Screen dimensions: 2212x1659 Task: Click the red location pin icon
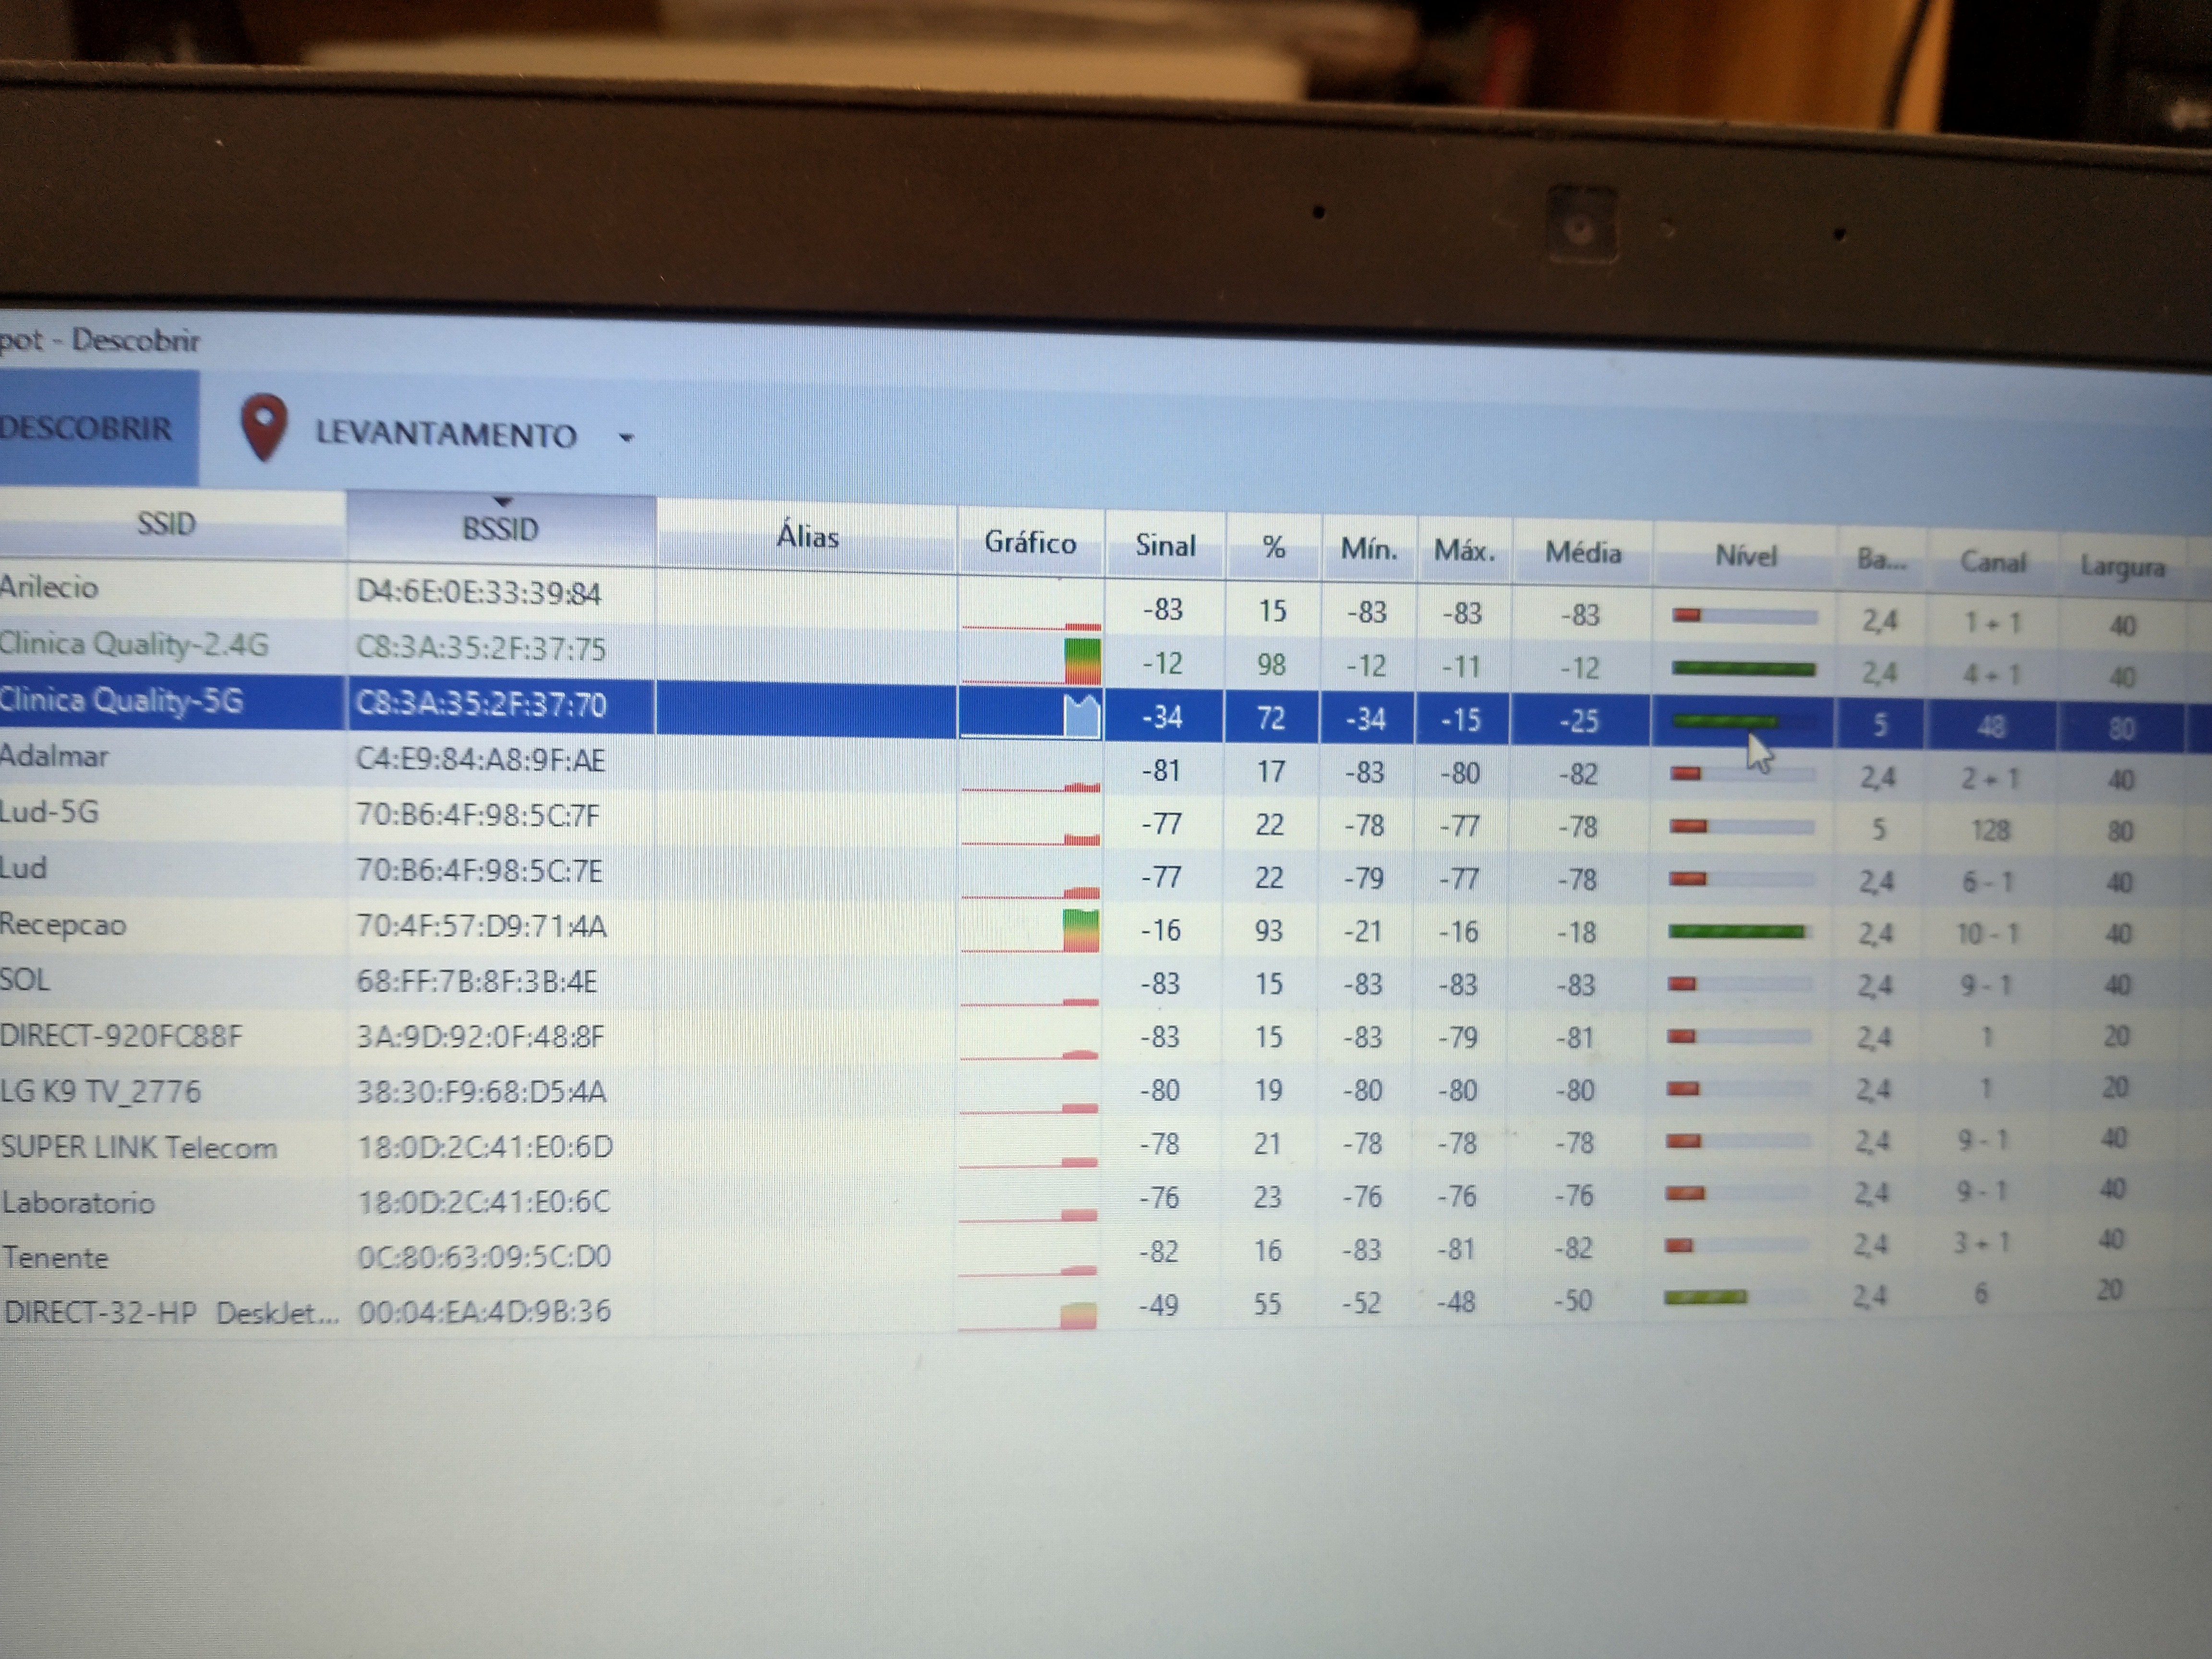click(x=264, y=427)
